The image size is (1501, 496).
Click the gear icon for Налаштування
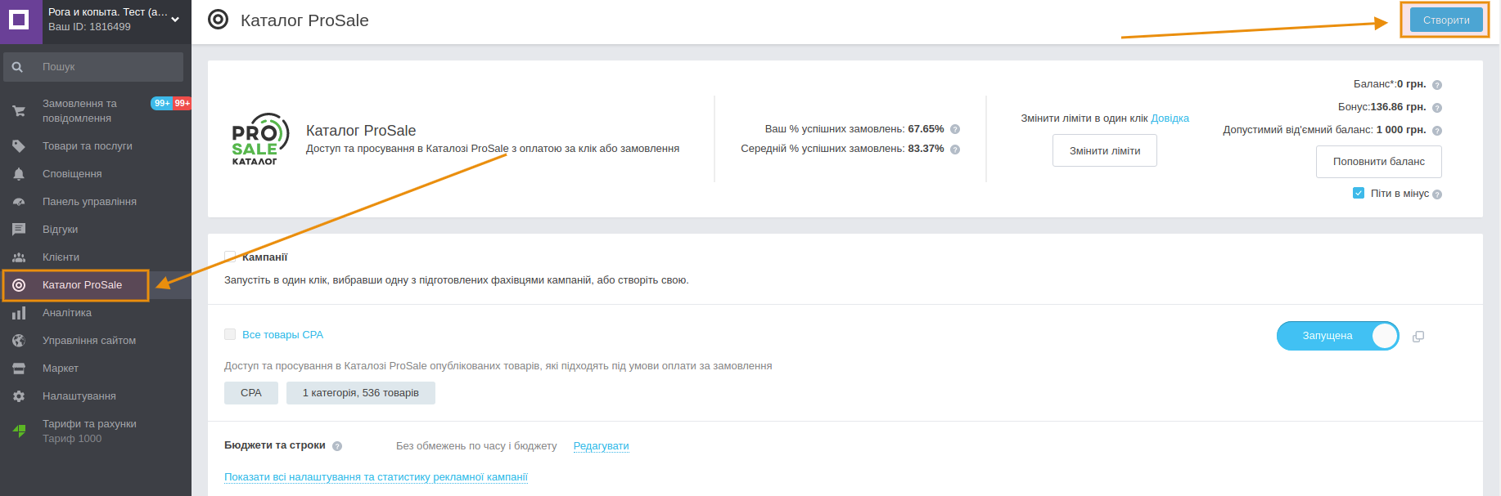point(19,396)
